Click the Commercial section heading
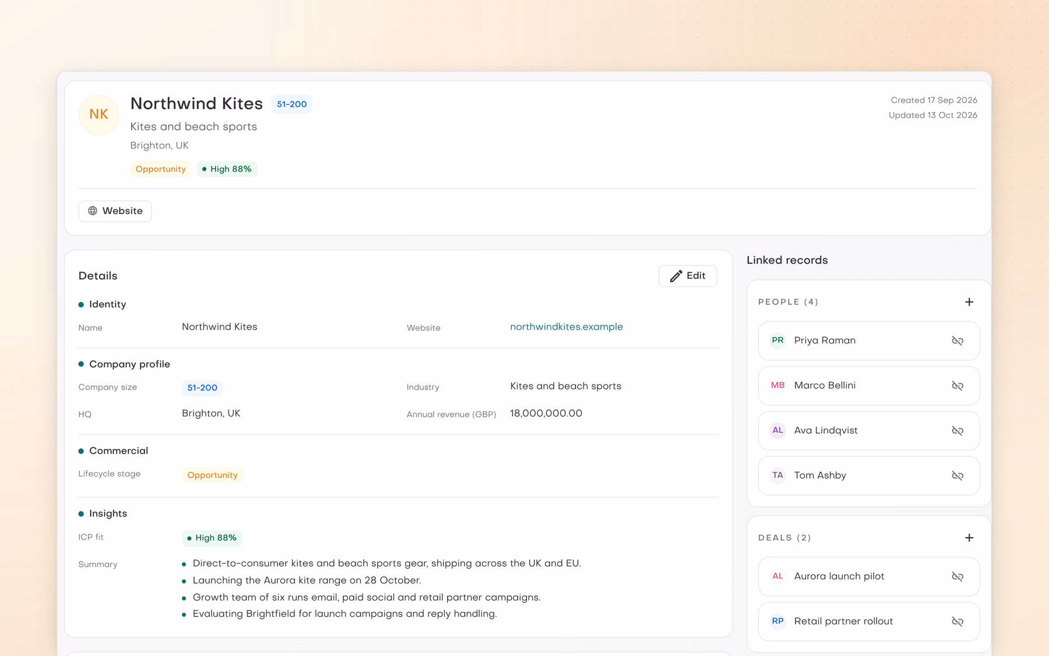 pyautogui.click(x=118, y=451)
